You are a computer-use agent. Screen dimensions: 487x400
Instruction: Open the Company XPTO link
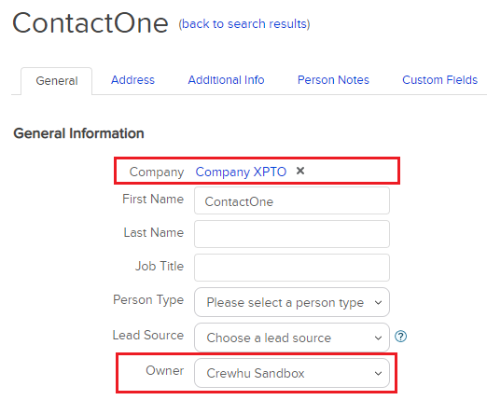(241, 172)
